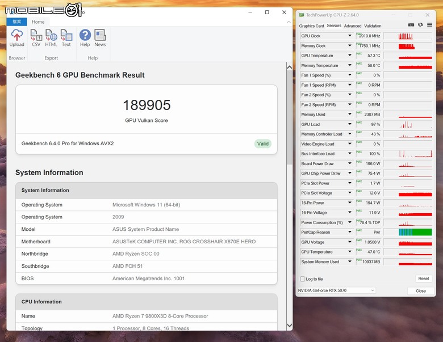Click the 196.0 W Board Power Draw value

(373, 164)
